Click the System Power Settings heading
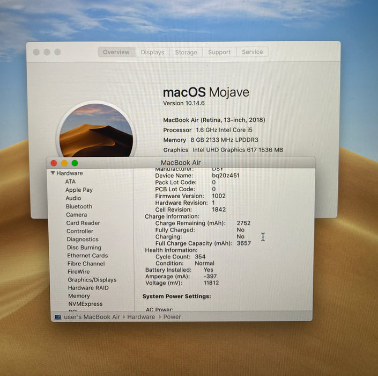The image size is (378, 376). pos(177,297)
